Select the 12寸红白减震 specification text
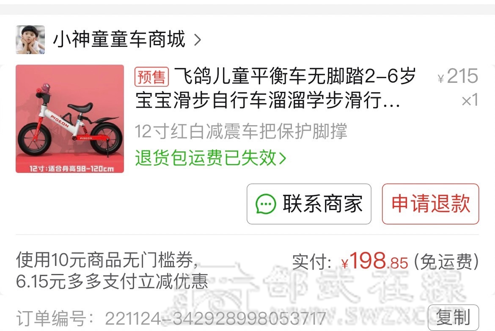 [x=241, y=131]
